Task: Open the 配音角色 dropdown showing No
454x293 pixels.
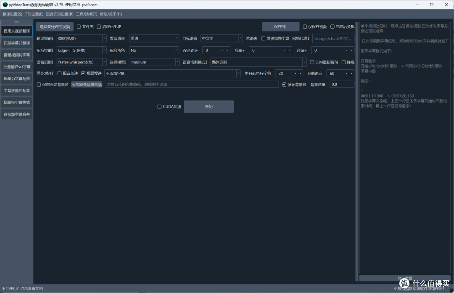Action: [x=154, y=50]
